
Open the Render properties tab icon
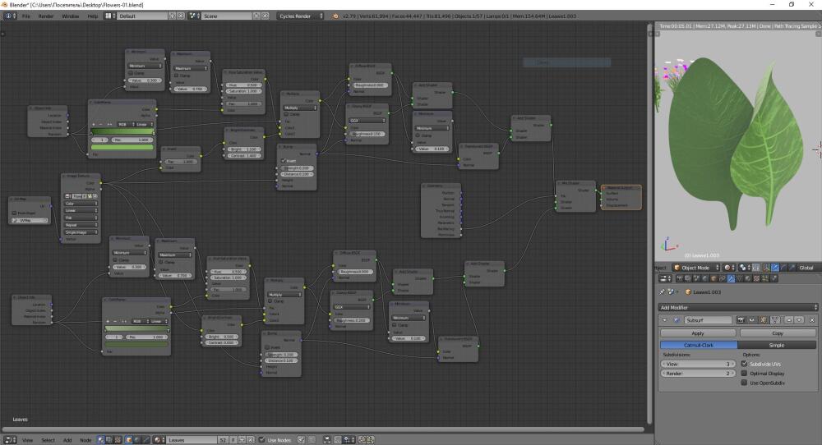[680, 278]
